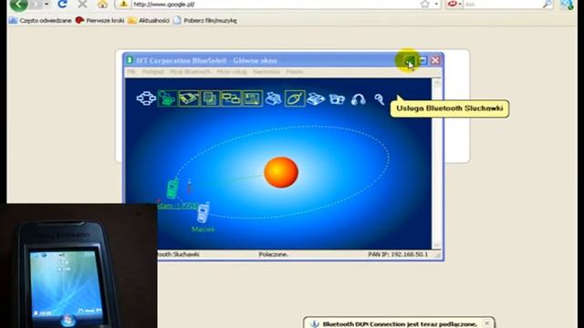Screen dimensions: 584x328
Task: Click the green Dial-up Networking service icon
Action: (x=167, y=98)
